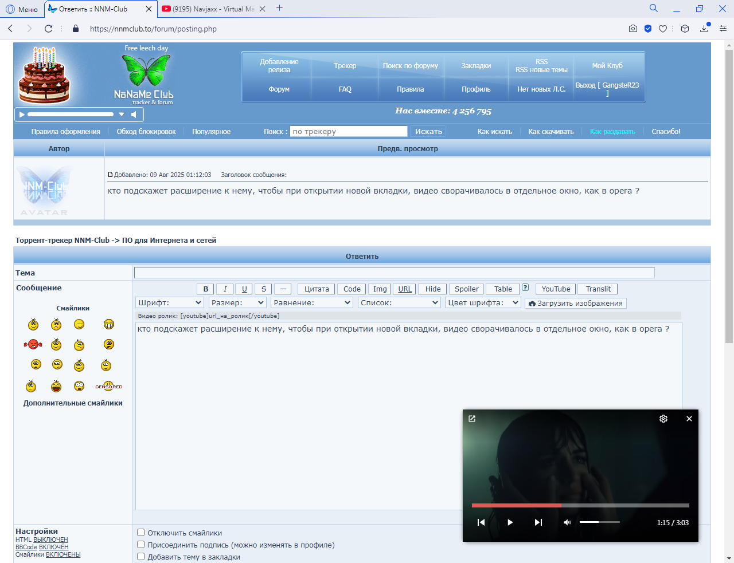734x563 pixels.
Task: Open the video pop-out settings gear
Action: pyautogui.click(x=663, y=419)
